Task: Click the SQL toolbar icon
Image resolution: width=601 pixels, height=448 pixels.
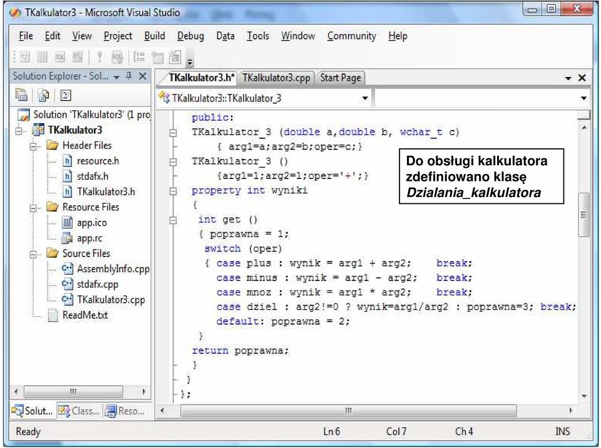Action: [x=60, y=57]
